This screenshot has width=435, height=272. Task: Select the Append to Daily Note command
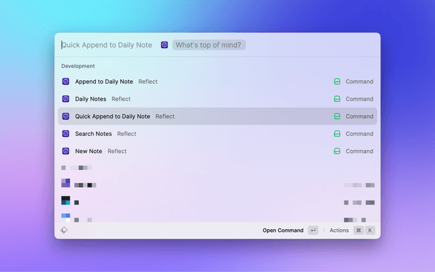104,82
